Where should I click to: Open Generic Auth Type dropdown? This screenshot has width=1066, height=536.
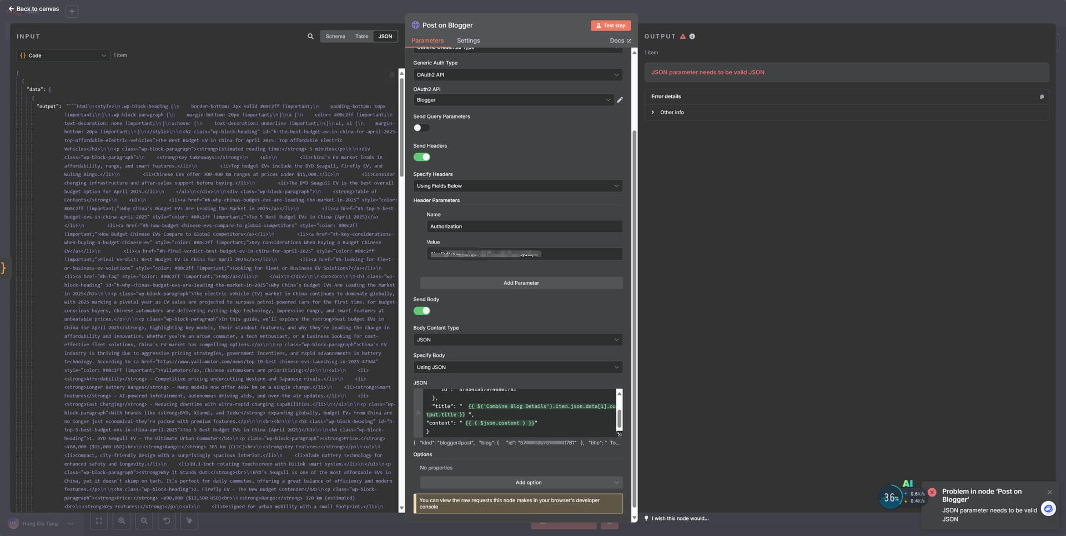[517, 75]
